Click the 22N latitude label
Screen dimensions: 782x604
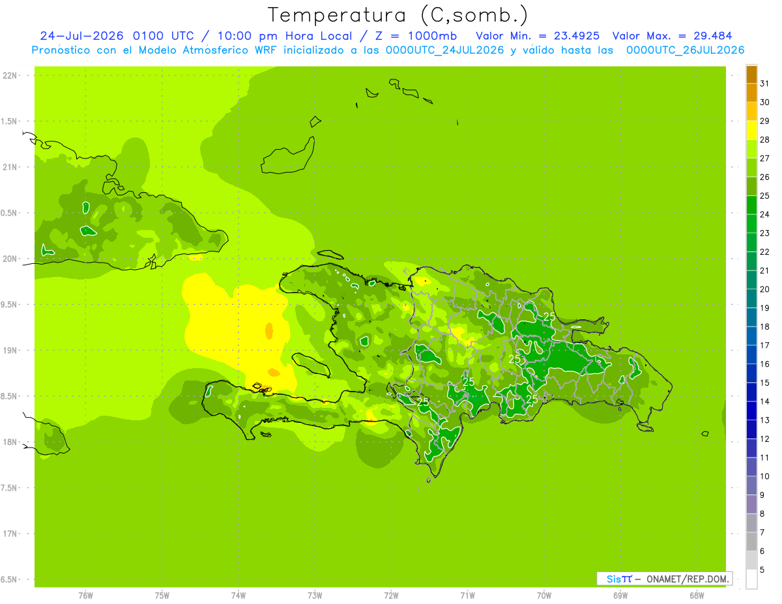10,76
